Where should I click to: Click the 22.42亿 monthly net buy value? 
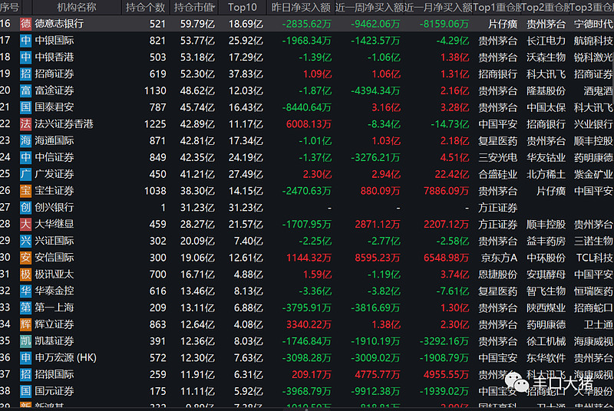pos(452,174)
